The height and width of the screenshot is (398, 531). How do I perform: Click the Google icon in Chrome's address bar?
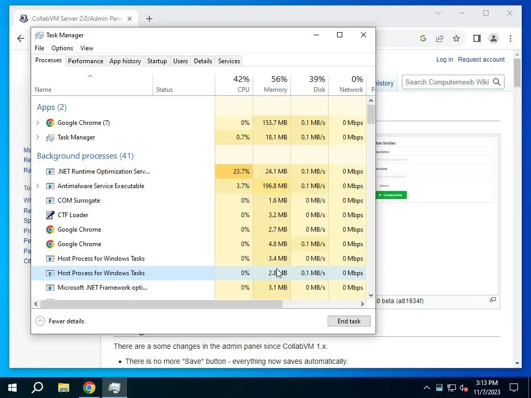(x=423, y=38)
